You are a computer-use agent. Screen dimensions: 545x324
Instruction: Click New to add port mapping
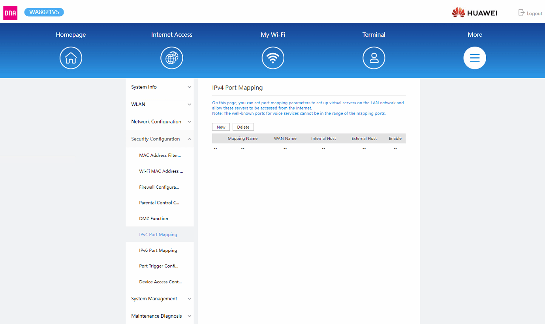point(221,127)
